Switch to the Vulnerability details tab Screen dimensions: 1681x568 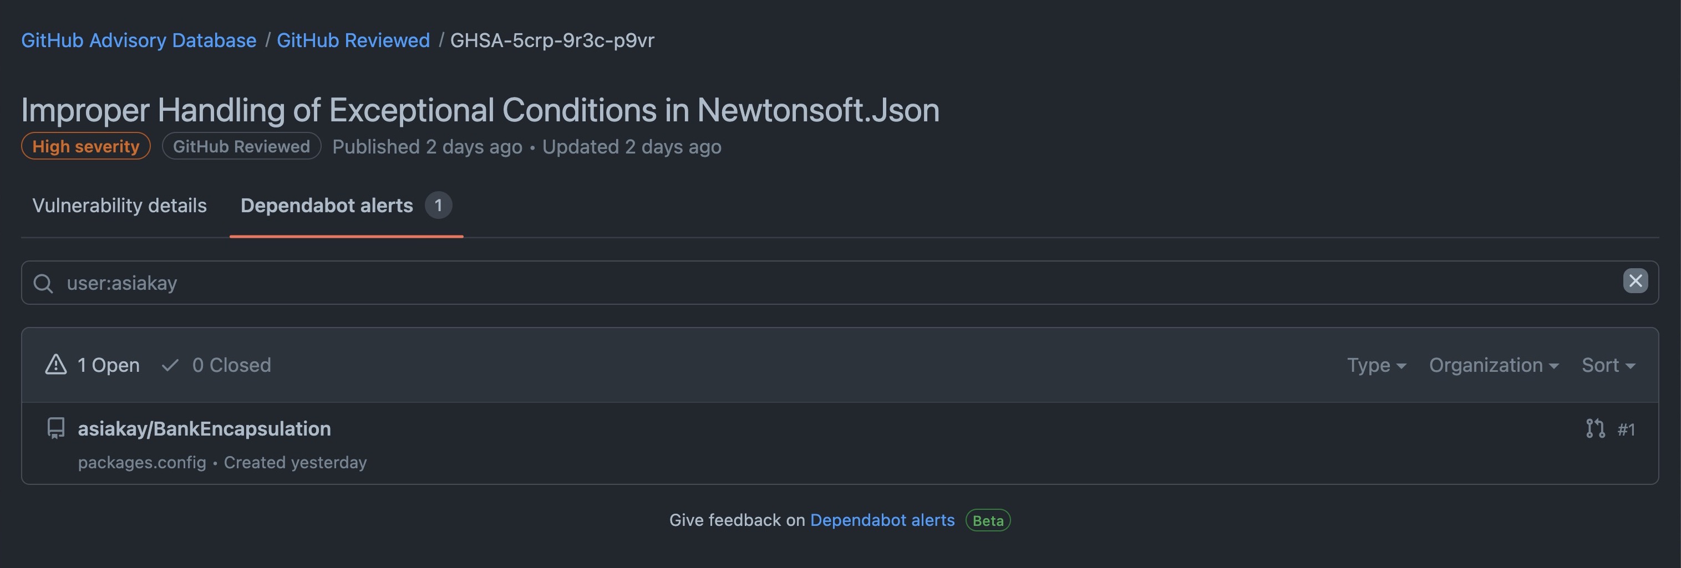[119, 206]
